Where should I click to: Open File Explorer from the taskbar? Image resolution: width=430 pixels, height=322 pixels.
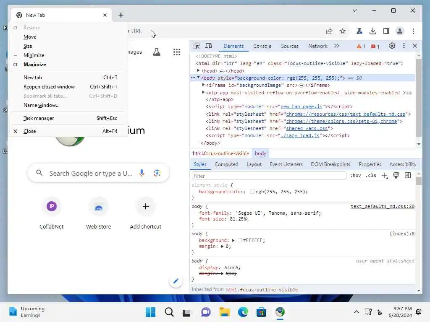(224, 312)
